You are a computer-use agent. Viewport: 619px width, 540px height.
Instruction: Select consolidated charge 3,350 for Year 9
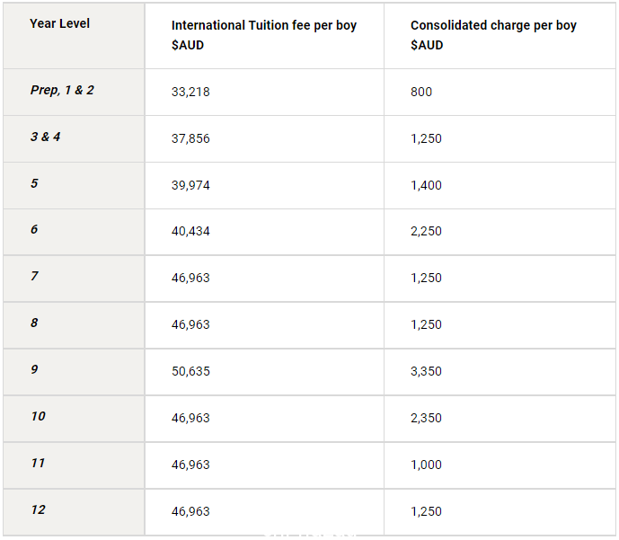[x=426, y=371]
